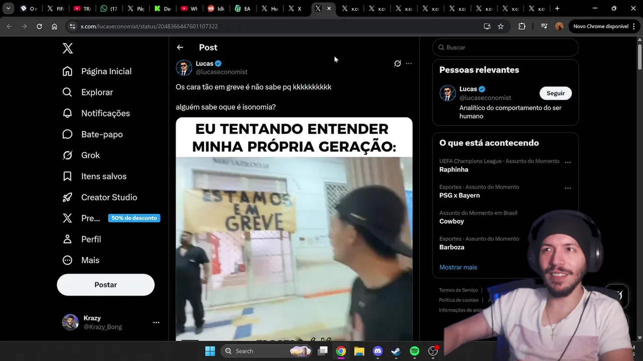Open the Barboza trending topic
Image resolution: width=643 pixels, height=361 pixels.
point(452,247)
